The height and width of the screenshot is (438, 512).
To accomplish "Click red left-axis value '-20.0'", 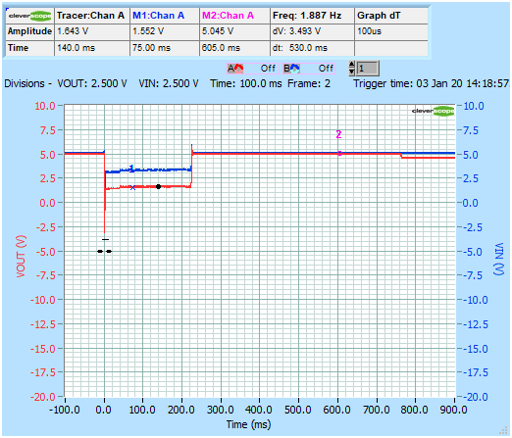I will pos(43,397).
